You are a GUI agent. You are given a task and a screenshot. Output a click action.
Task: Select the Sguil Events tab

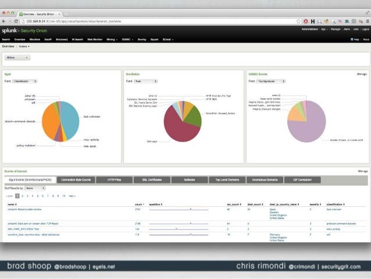coord(30,180)
